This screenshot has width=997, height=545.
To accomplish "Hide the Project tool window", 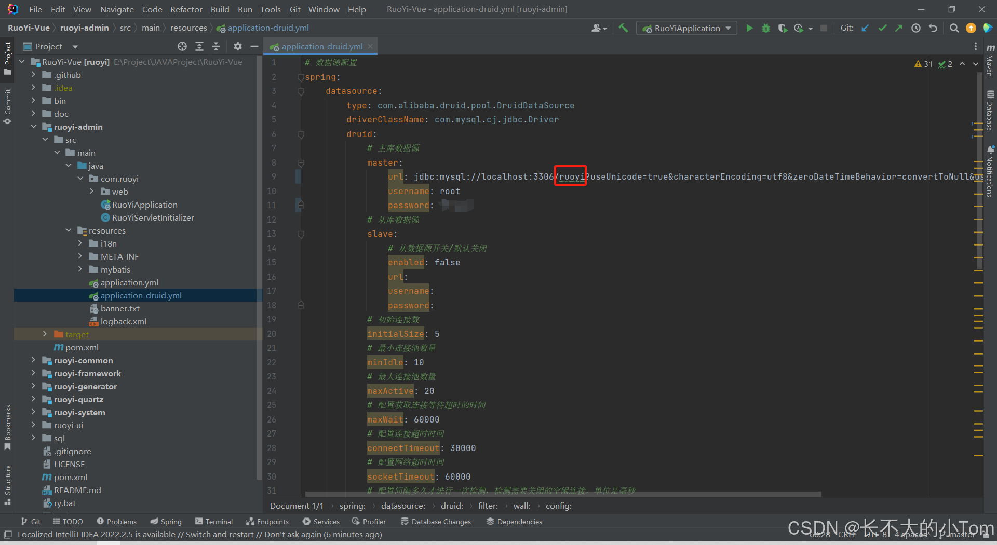I will (254, 46).
